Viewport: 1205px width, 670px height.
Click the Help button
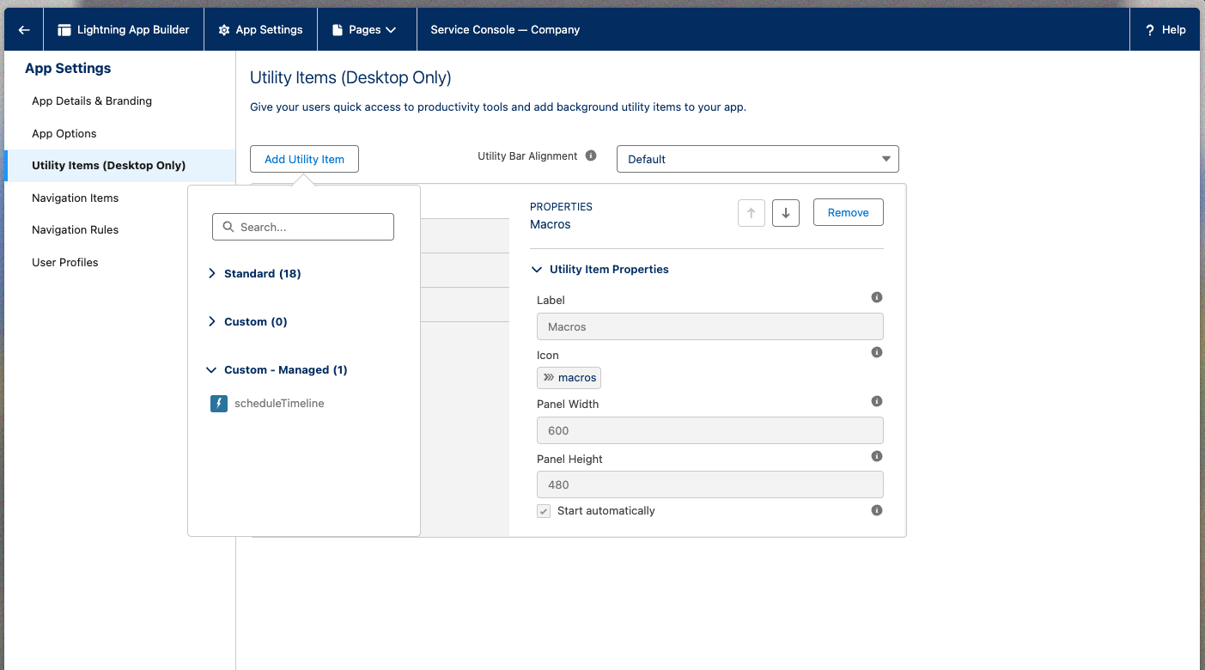click(x=1165, y=29)
